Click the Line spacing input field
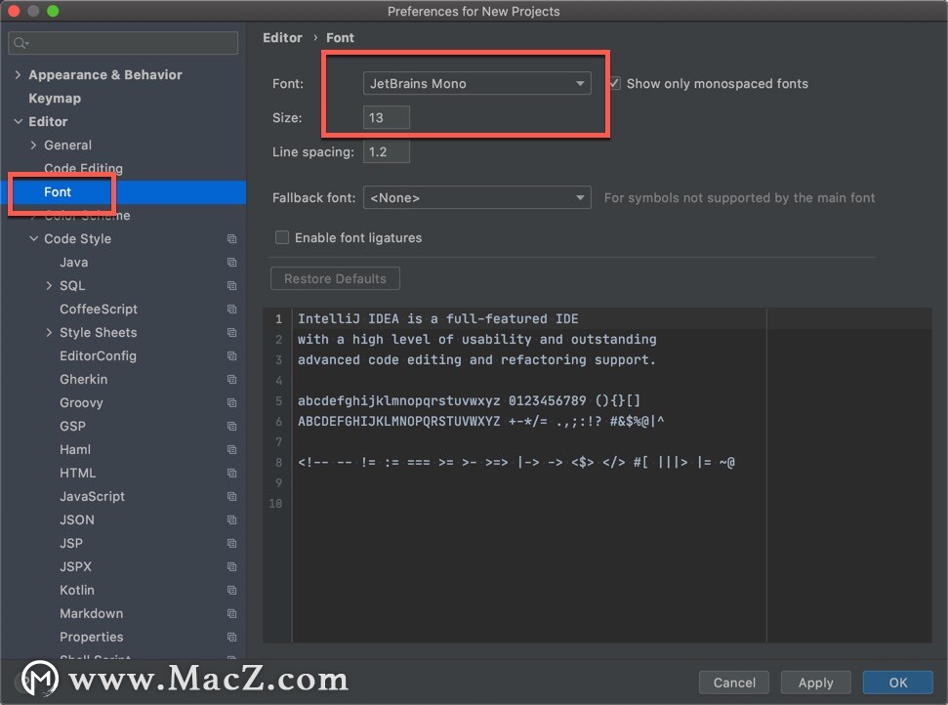This screenshot has height=705, width=948. (x=387, y=151)
